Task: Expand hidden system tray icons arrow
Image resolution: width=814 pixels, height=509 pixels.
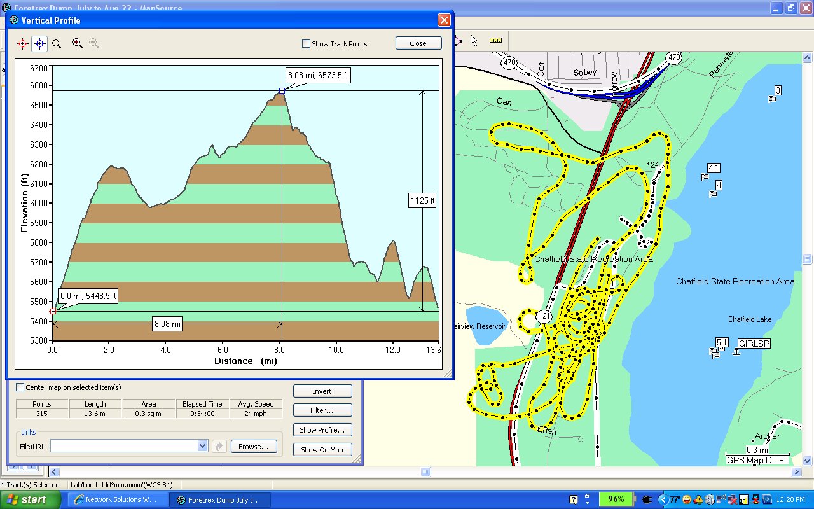Action: (x=663, y=499)
